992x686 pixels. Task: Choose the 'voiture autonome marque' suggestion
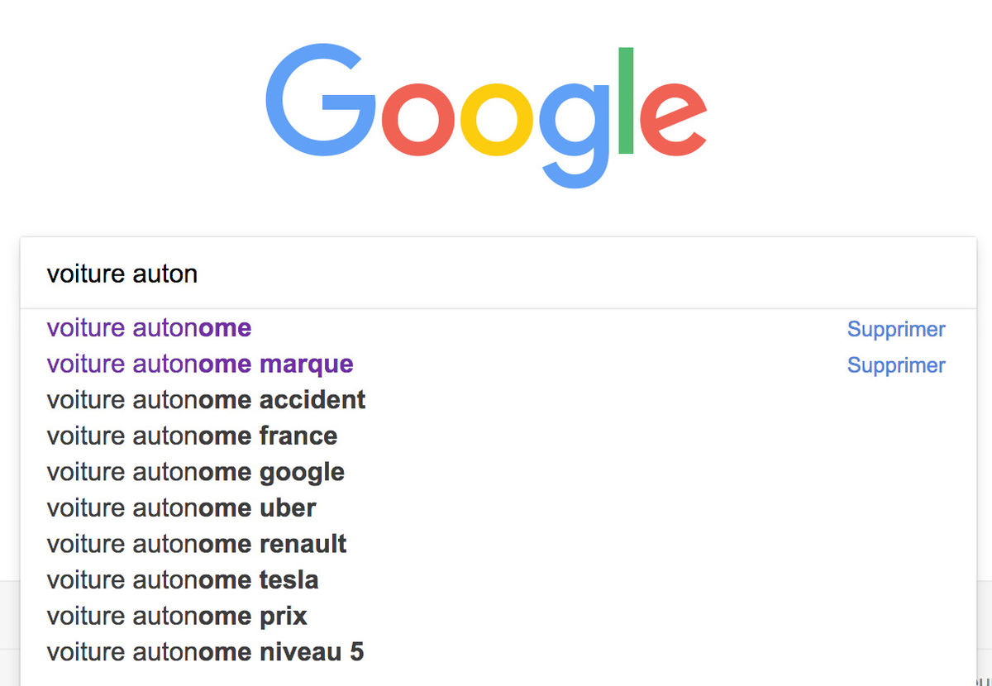[200, 364]
